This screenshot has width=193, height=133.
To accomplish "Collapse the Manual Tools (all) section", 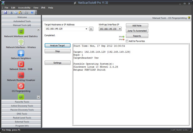I will pos(21,25).
